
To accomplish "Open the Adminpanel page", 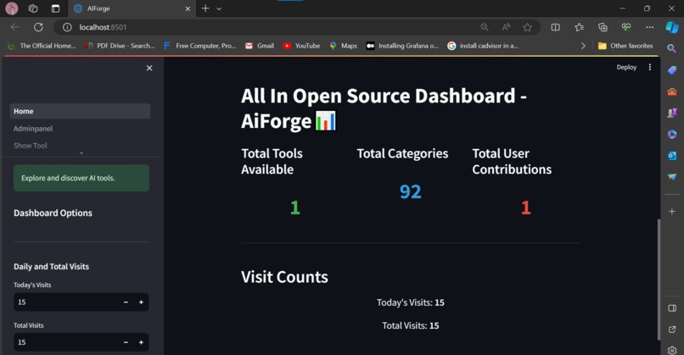I will click(x=33, y=129).
